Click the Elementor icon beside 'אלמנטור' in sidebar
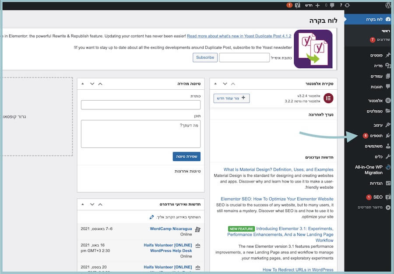 pos(388,101)
